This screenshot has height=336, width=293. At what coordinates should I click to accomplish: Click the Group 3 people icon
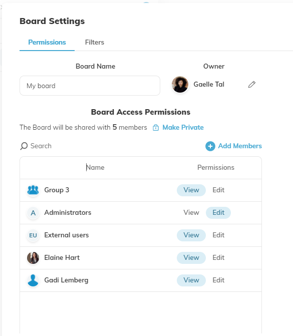coord(33,190)
